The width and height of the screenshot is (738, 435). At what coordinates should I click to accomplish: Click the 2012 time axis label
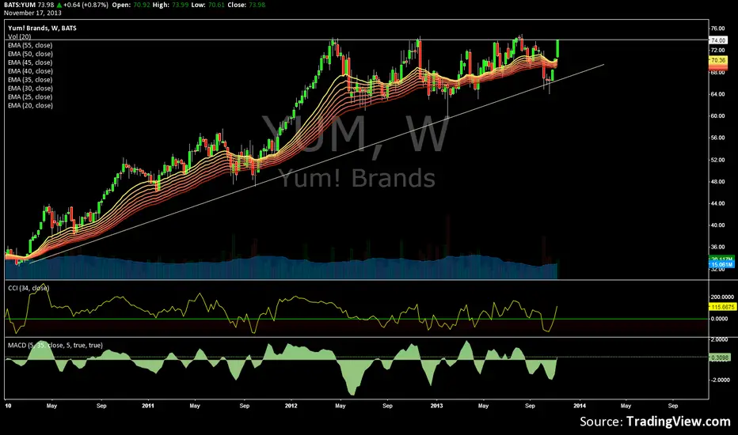pyautogui.click(x=291, y=406)
